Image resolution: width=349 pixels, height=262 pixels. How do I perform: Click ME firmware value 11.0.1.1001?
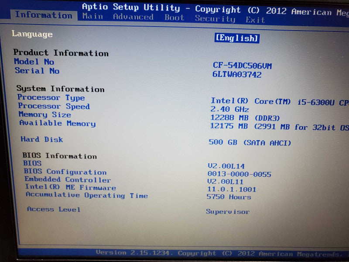pos(232,190)
